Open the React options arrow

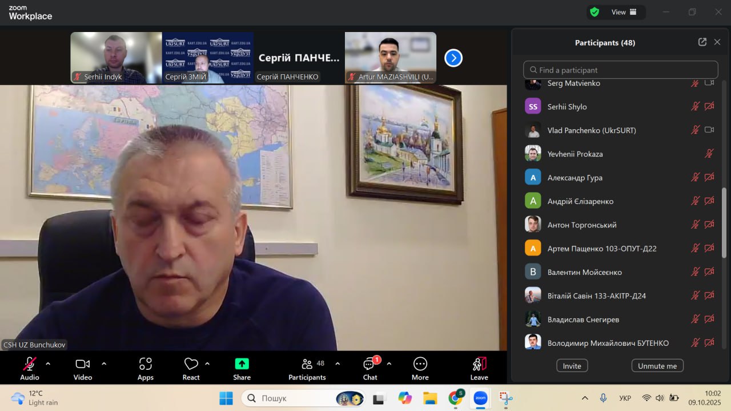[x=207, y=364]
